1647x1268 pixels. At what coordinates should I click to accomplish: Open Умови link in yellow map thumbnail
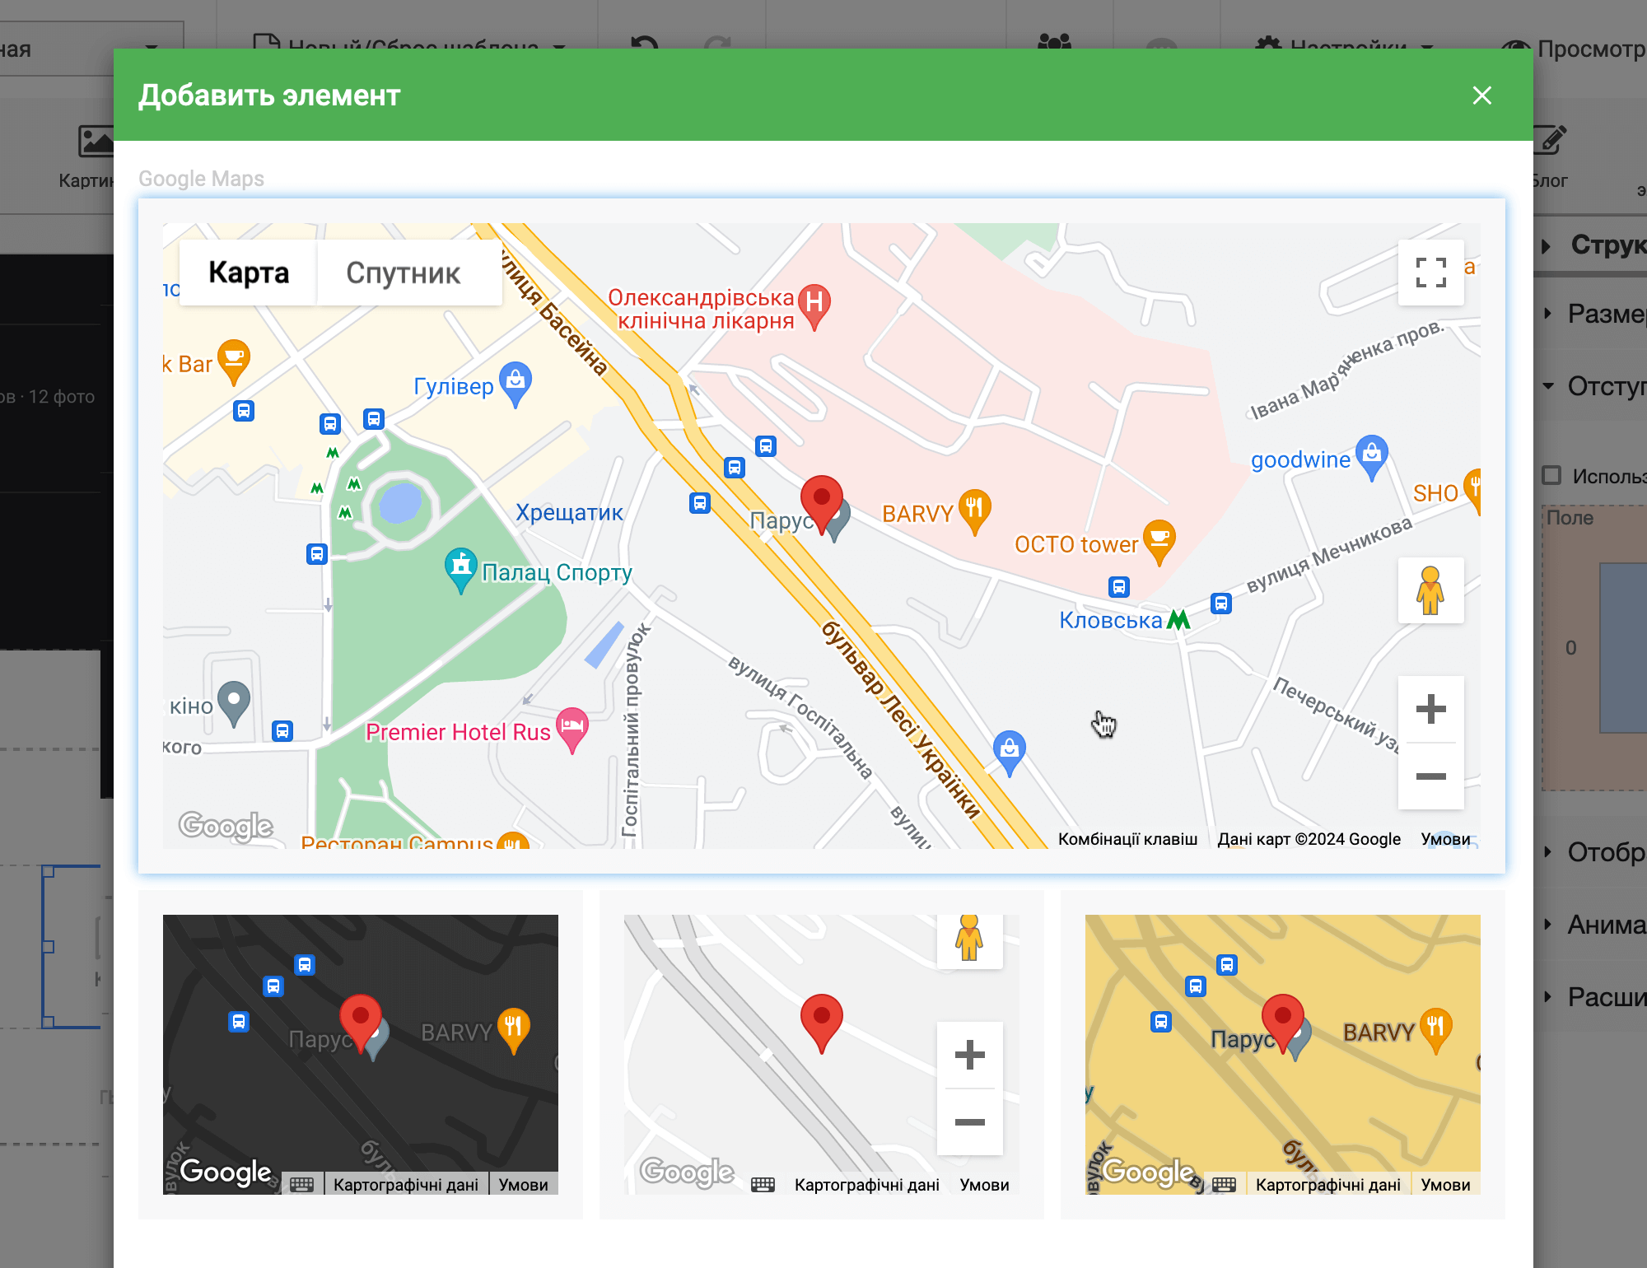point(1445,1185)
